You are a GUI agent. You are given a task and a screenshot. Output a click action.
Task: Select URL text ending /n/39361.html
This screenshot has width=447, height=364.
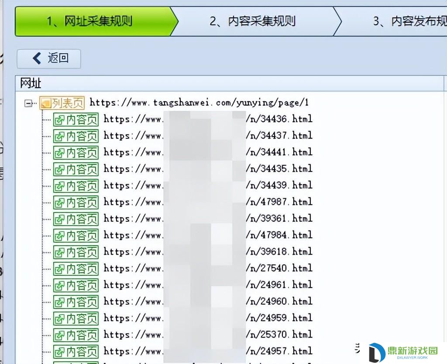point(208,218)
